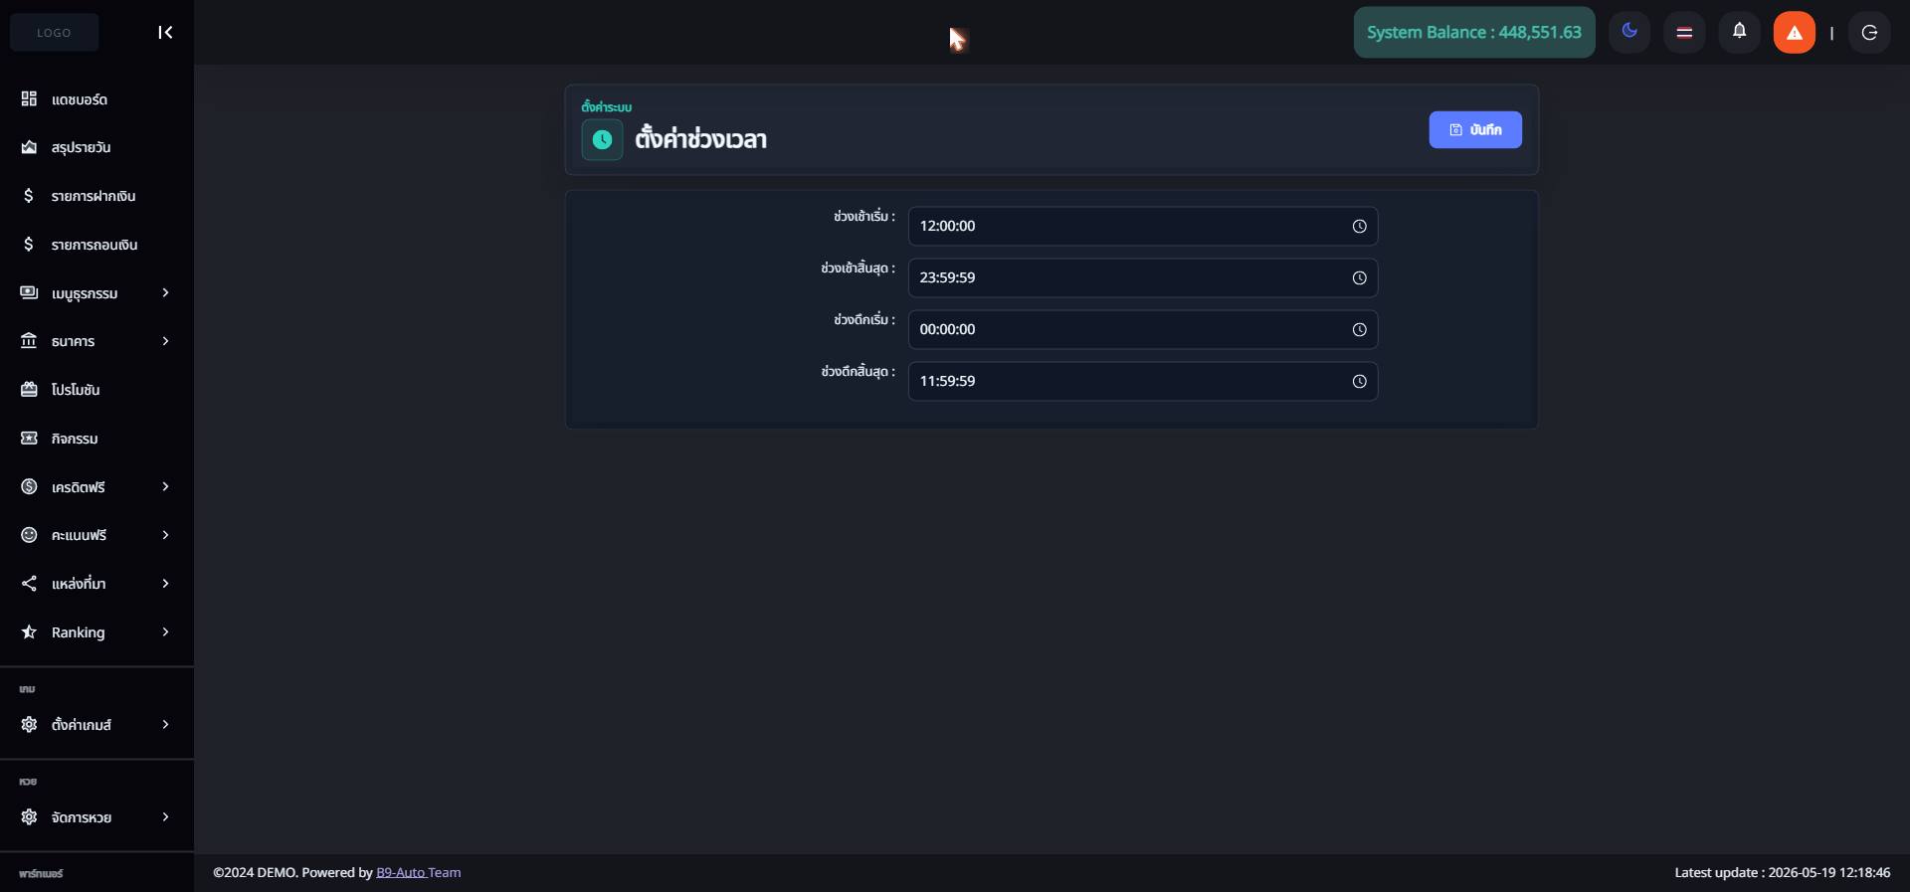Screen dimensions: 1910x892
Task: Collapse the sidebar with the arrow icon
Action: coord(165,33)
